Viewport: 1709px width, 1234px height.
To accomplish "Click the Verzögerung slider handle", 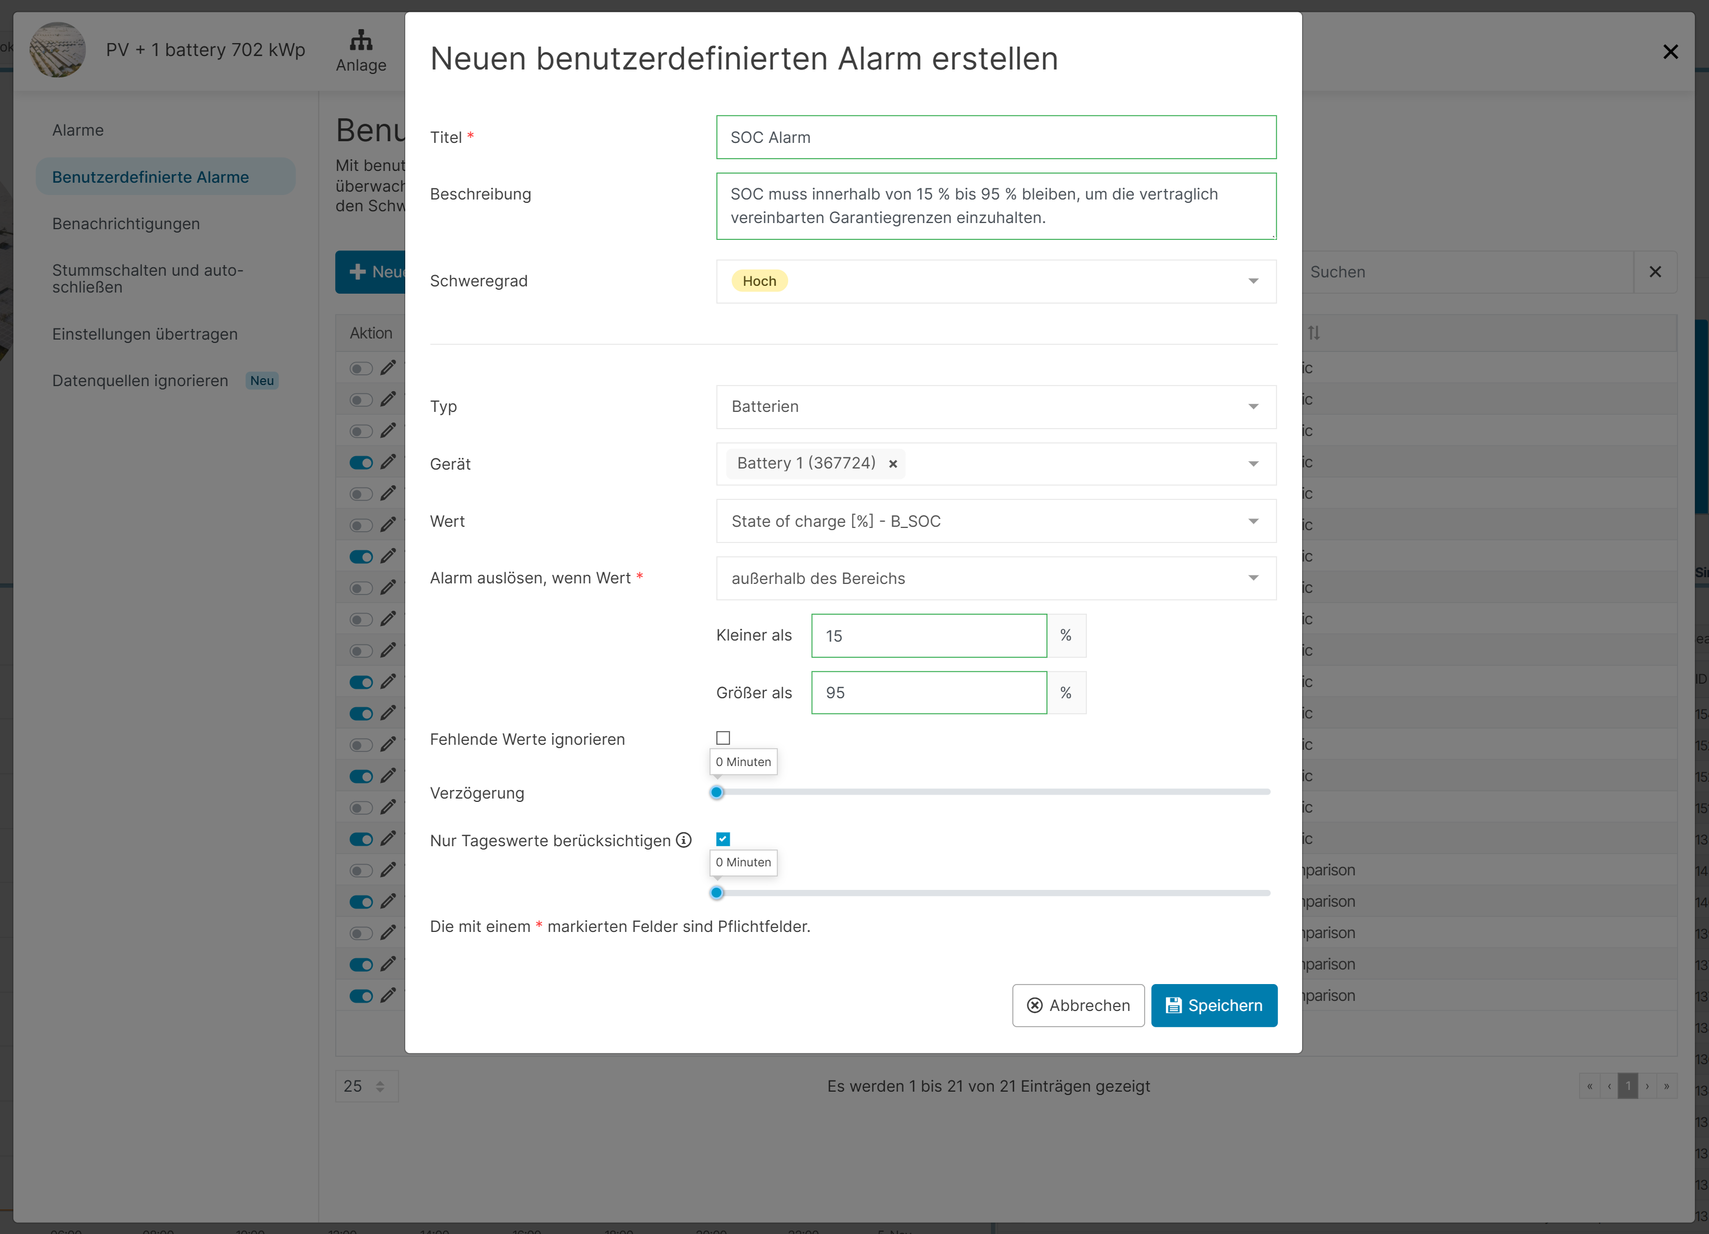I will [716, 792].
